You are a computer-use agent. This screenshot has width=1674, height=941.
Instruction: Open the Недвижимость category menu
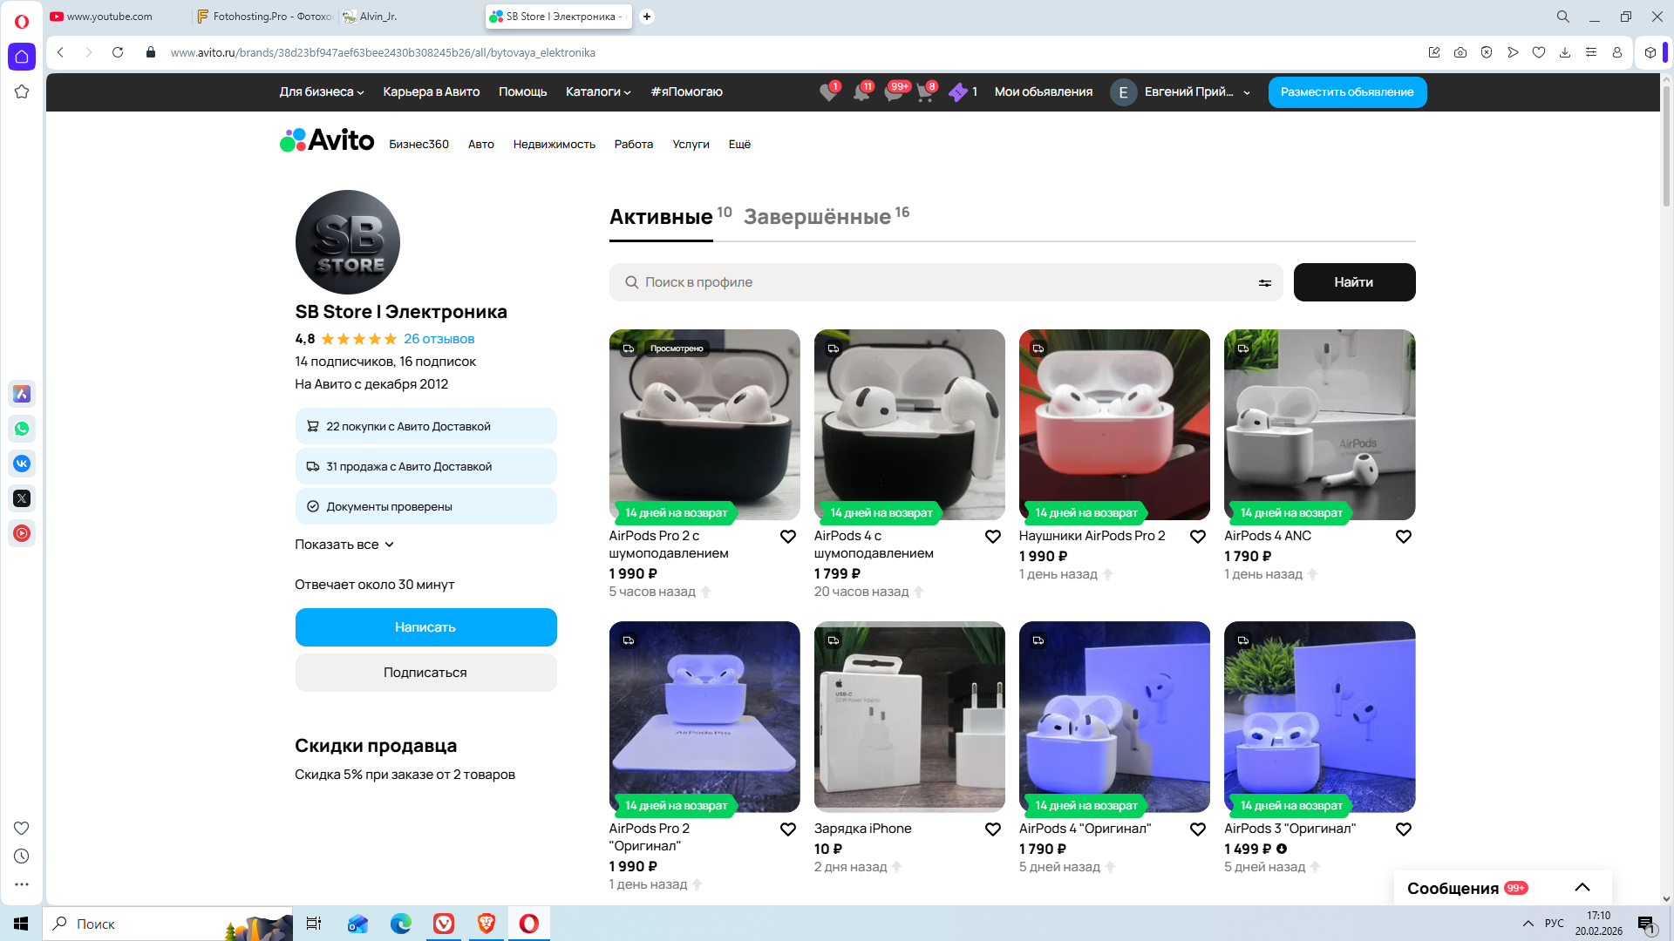click(x=554, y=145)
